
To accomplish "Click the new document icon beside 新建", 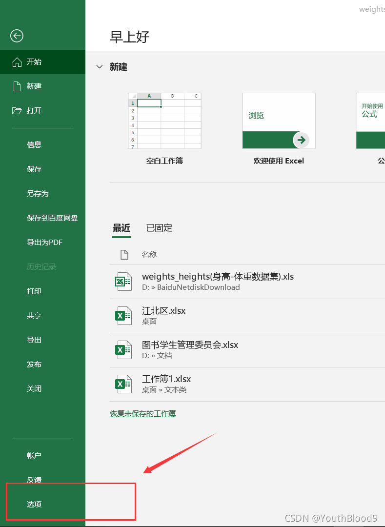I will [x=17, y=86].
